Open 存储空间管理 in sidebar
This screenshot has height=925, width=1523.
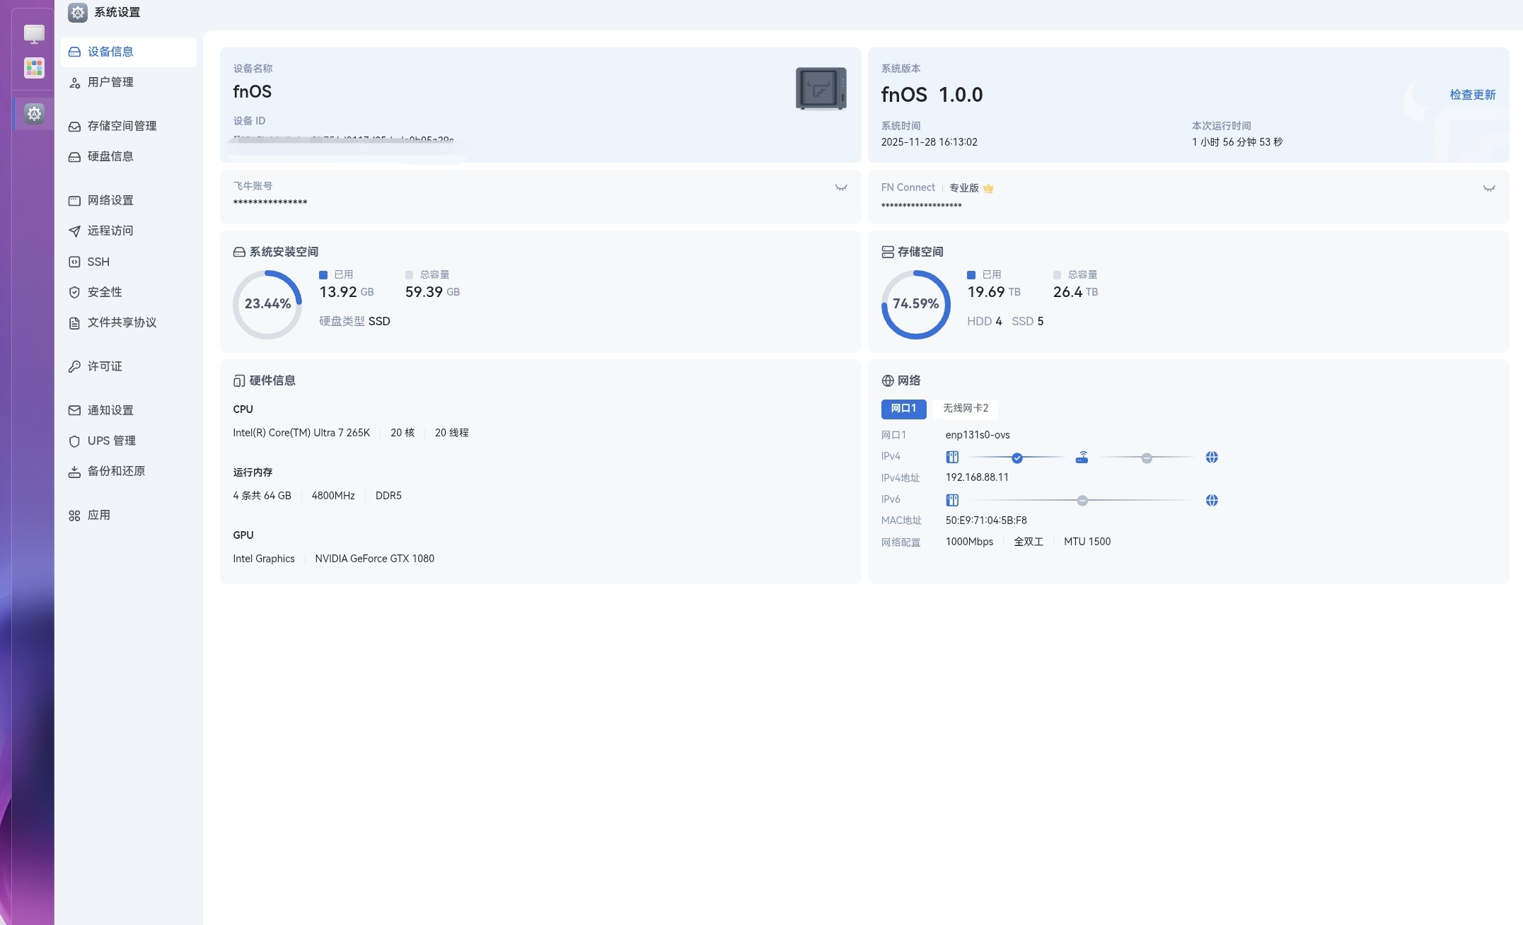pyautogui.click(x=122, y=126)
